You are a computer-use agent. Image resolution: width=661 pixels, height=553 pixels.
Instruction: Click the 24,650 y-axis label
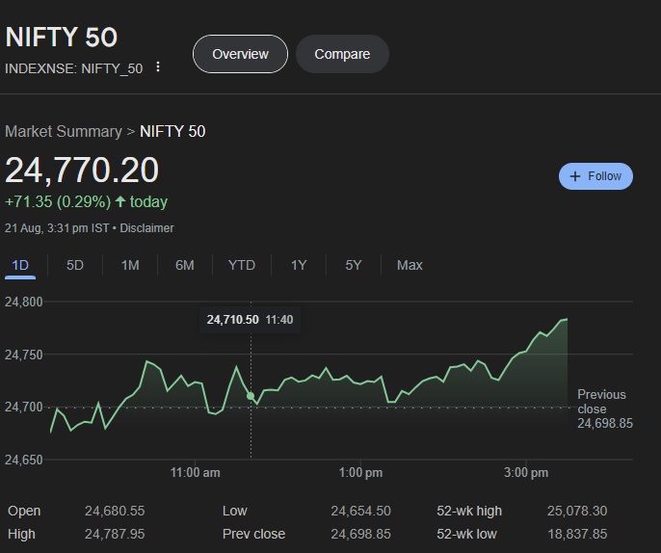tap(23, 460)
